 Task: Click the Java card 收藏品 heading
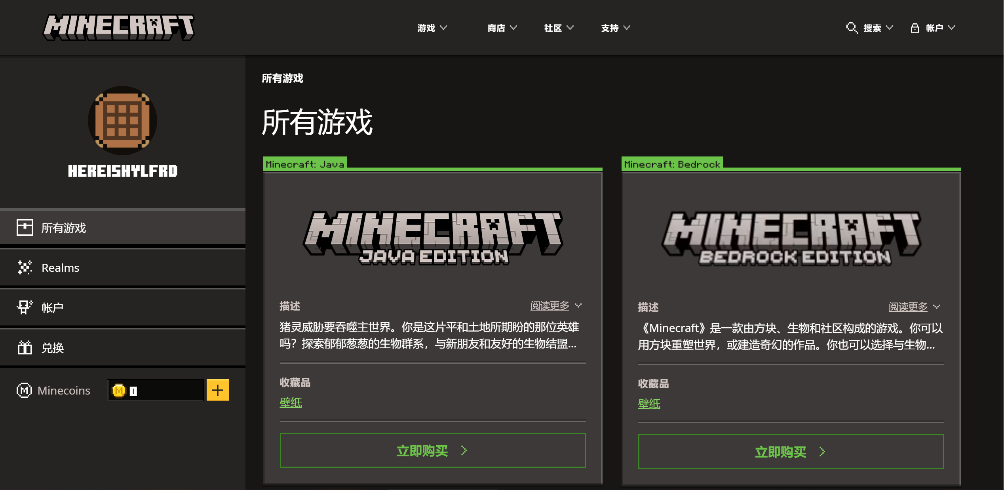(x=295, y=382)
